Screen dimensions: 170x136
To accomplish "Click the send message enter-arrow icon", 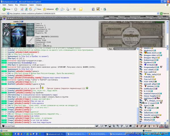I will [97, 126].
